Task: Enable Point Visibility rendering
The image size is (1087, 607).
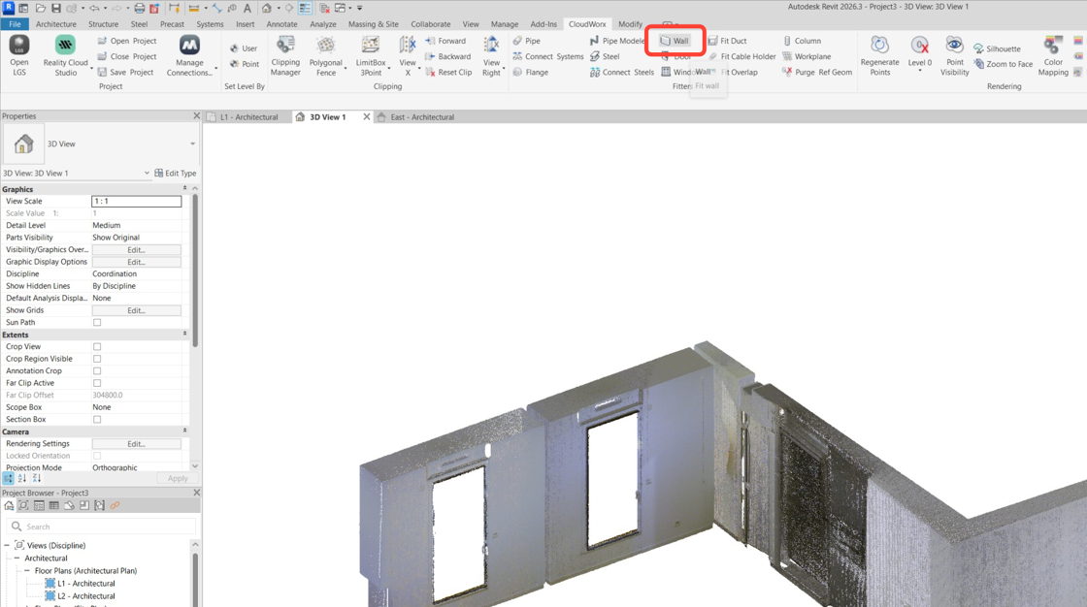Action: click(x=954, y=54)
